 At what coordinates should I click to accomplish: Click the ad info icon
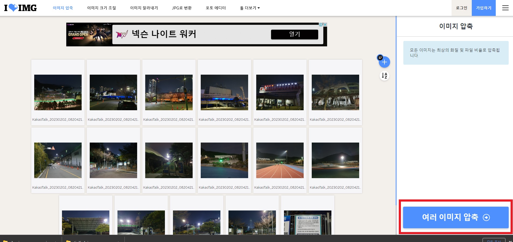pyautogui.click(x=321, y=25)
